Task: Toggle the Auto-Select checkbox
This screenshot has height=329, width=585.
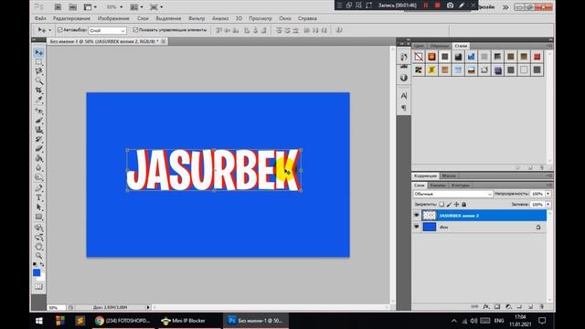Action: point(59,30)
